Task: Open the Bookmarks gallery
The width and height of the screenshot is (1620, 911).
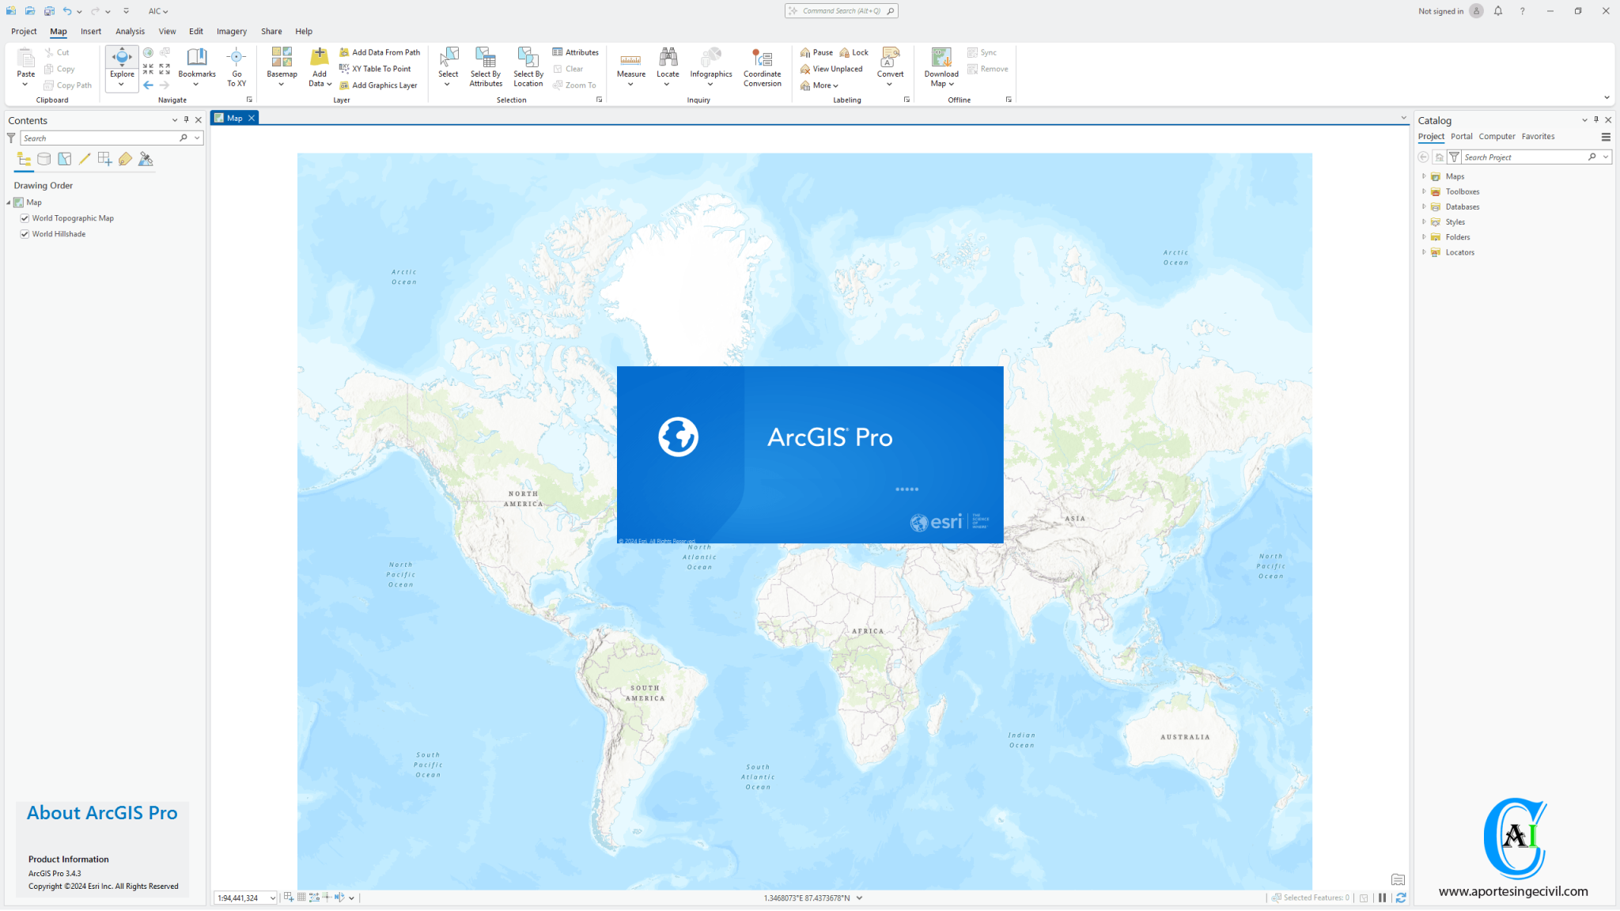Action: (196, 66)
